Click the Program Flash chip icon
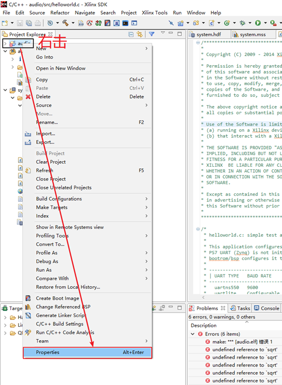The width and height of the screenshot is (282, 385). 117,23
